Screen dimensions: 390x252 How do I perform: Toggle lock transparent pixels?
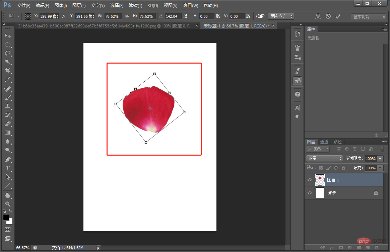click(321, 168)
